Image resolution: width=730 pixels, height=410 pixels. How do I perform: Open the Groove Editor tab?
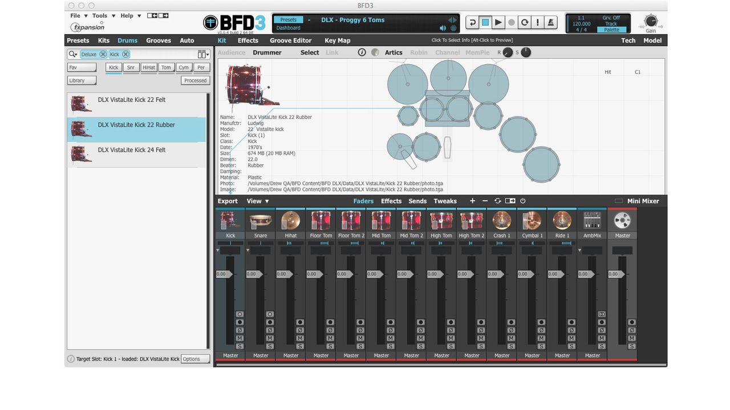(x=291, y=40)
